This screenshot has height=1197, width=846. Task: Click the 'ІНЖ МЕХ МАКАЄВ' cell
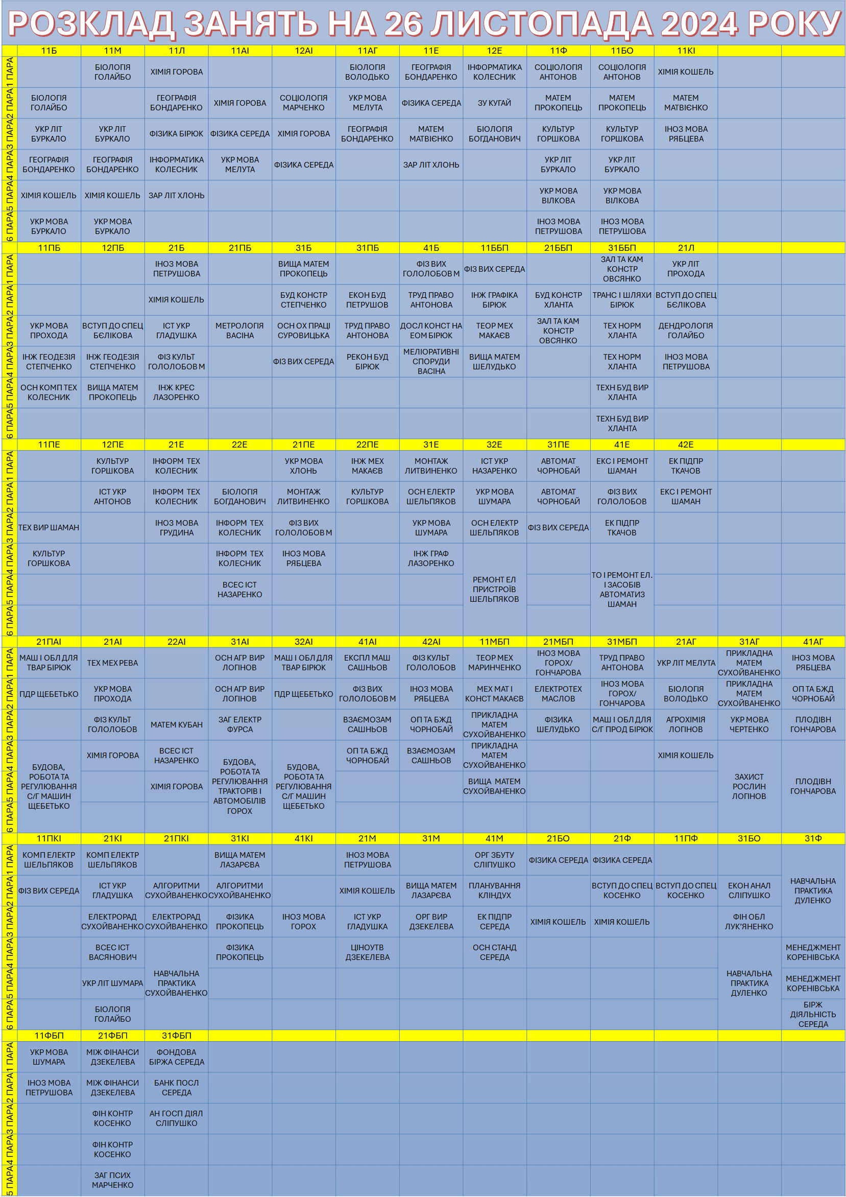[367, 466]
